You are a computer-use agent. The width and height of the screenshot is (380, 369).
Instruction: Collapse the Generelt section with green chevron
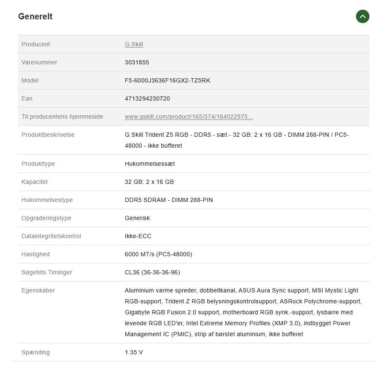tap(362, 16)
